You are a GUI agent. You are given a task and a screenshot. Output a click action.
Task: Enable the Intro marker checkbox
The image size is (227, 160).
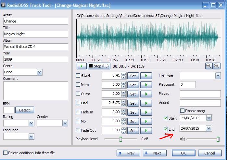pos(78,85)
